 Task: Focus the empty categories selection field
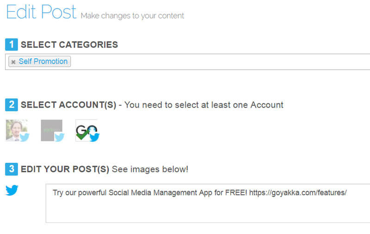(219, 62)
